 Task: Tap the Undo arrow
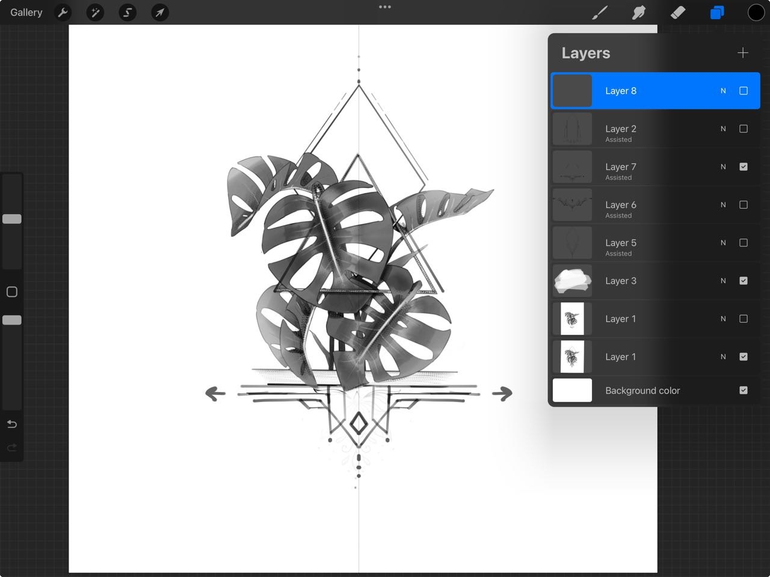[x=11, y=424]
